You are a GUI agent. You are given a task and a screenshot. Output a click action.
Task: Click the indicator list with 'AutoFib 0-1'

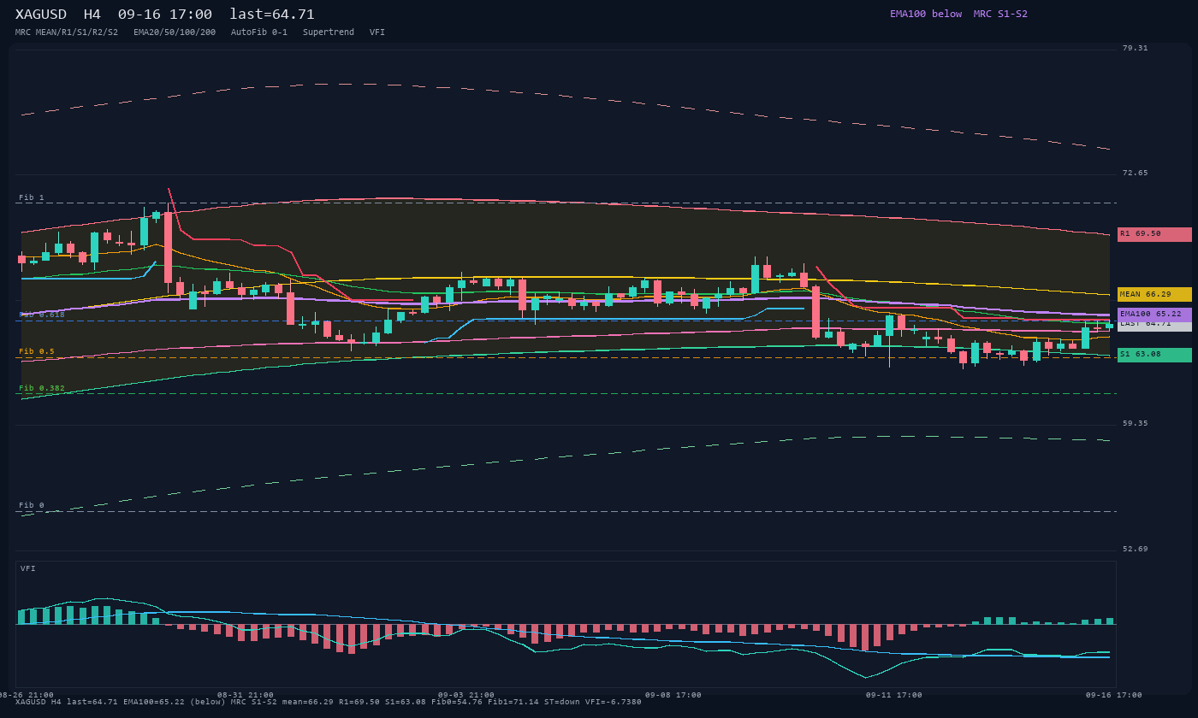pos(200,32)
